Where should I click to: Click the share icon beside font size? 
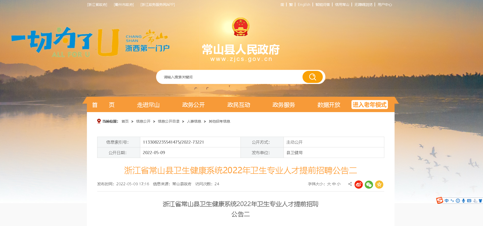[x=350, y=184]
